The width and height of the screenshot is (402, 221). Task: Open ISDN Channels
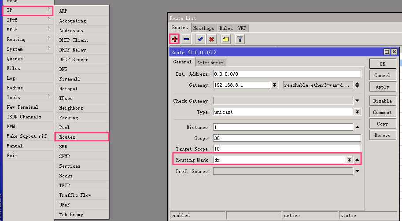click(28, 117)
